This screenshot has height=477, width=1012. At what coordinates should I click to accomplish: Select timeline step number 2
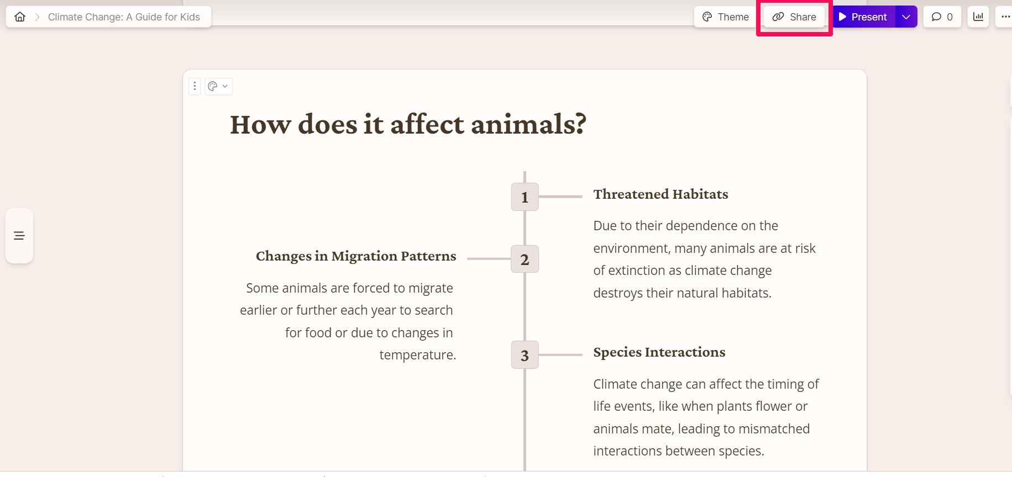click(525, 259)
